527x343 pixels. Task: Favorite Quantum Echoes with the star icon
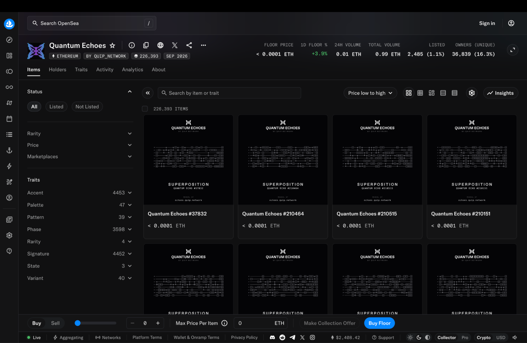(112, 45)
